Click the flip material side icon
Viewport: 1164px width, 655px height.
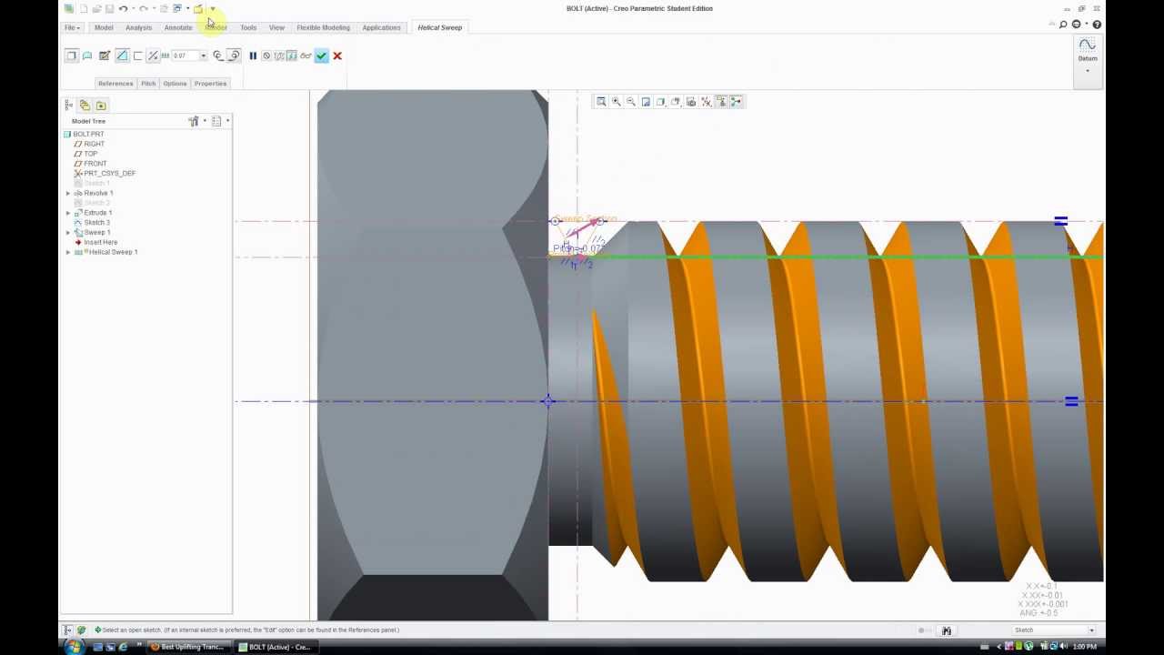coord(153,55)
